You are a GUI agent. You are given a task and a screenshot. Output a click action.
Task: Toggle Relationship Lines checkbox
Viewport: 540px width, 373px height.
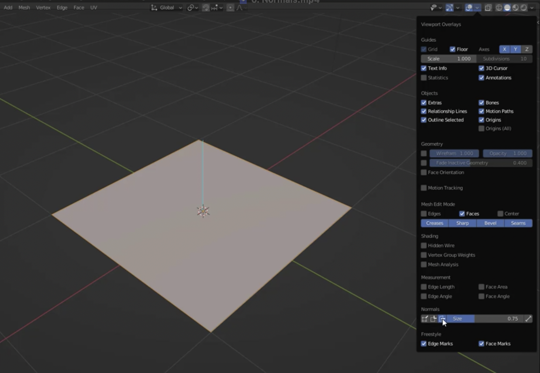click(424, 111)
